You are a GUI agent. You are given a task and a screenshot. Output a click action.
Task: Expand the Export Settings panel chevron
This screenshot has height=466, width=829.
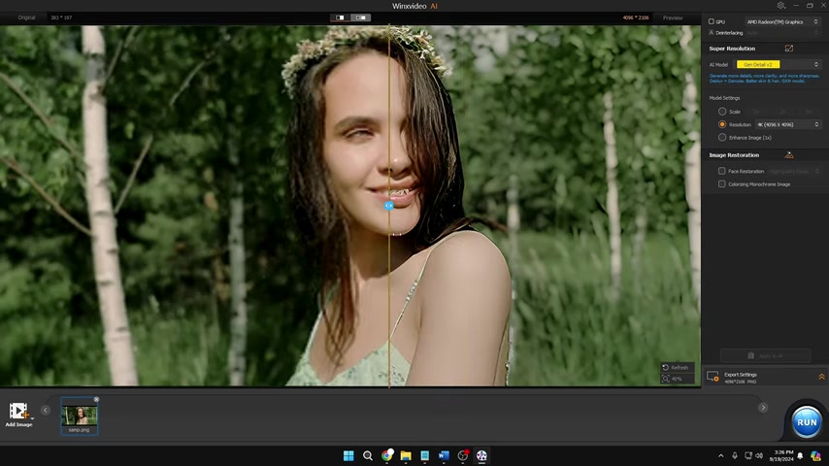(x=821, y=377)
